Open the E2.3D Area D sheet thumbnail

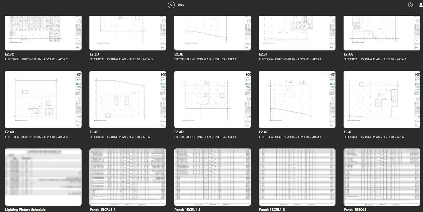(x=128, y=33)
